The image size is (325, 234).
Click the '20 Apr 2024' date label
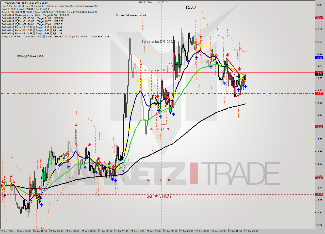coord(7,231)
